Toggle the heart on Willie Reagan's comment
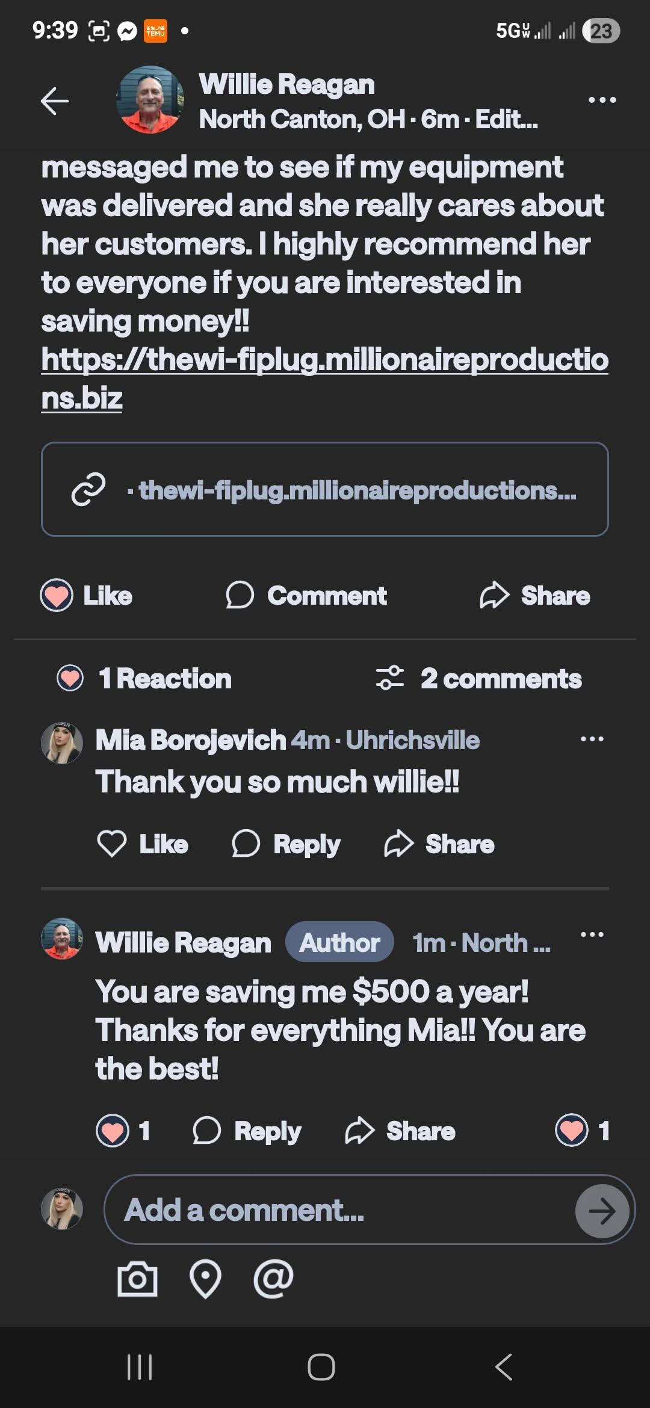This screenshot has width=650, height=1408. pyautogui.click(x=113, y=1131)
